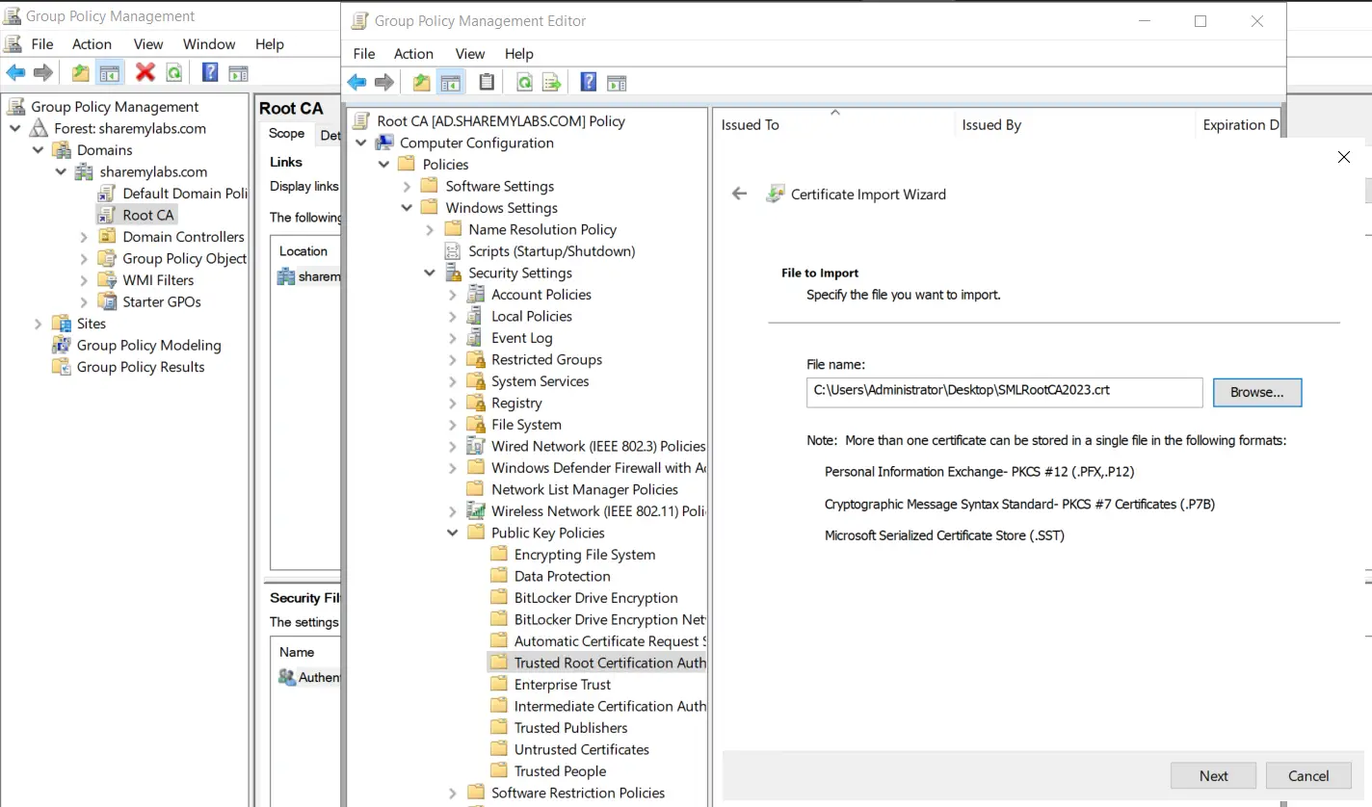Click the Up One Level folder icon in Editor
This screenshot has width=1372, height=807.
(421, 82)
